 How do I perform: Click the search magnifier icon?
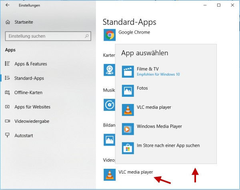click(x=87, y=36)
